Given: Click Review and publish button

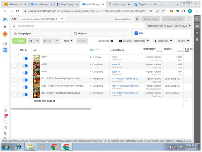Looking at the screenshot, I should 173,19.
